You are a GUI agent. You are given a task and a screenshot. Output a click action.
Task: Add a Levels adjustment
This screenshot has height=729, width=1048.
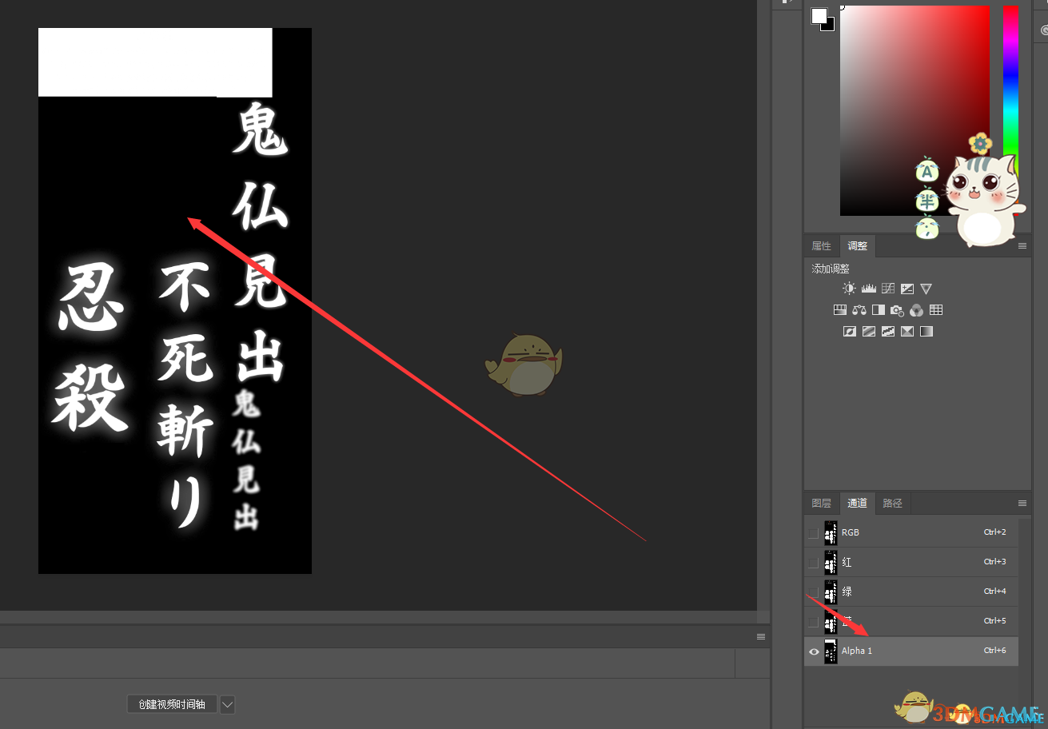tap(868, 289)
